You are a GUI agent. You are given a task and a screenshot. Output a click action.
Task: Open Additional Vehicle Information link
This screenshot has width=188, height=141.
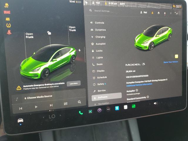click(x=139, y=84)
